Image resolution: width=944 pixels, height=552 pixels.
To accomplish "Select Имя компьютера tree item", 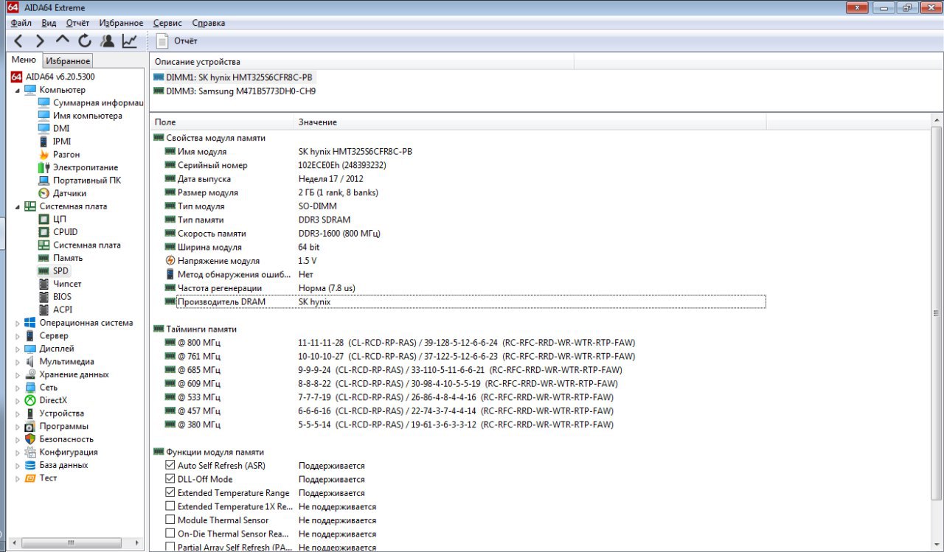I will click(80, 116).
